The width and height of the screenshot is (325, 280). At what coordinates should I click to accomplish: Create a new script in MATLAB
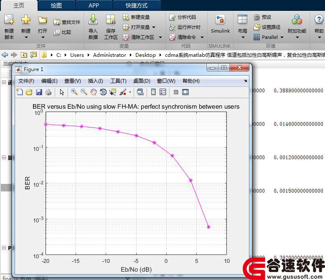(x=9, y=27)
